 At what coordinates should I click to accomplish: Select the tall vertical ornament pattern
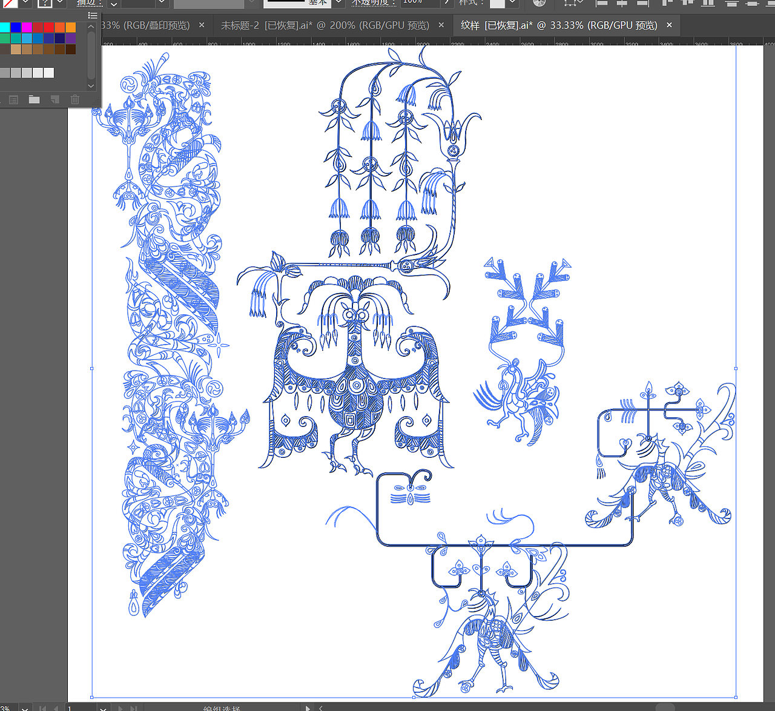(173, 335)
